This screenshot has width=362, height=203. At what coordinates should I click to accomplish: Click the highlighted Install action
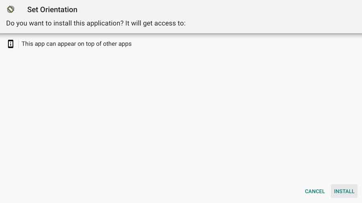[344, 191]
